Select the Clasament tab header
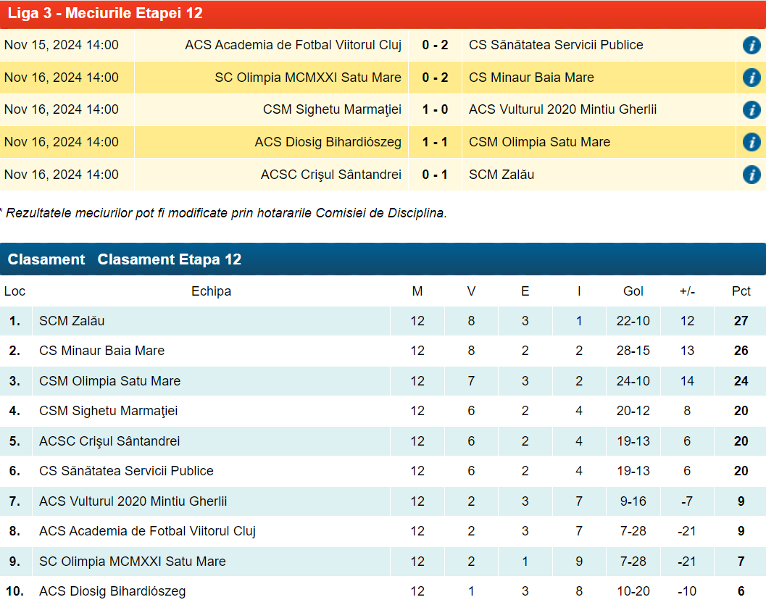Image resolution: width=766 pixels, height=605 pixels. pyautogui.click(x=46, y=259)
